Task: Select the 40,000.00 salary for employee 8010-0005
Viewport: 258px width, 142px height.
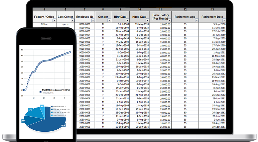Action: click(160, 38)
